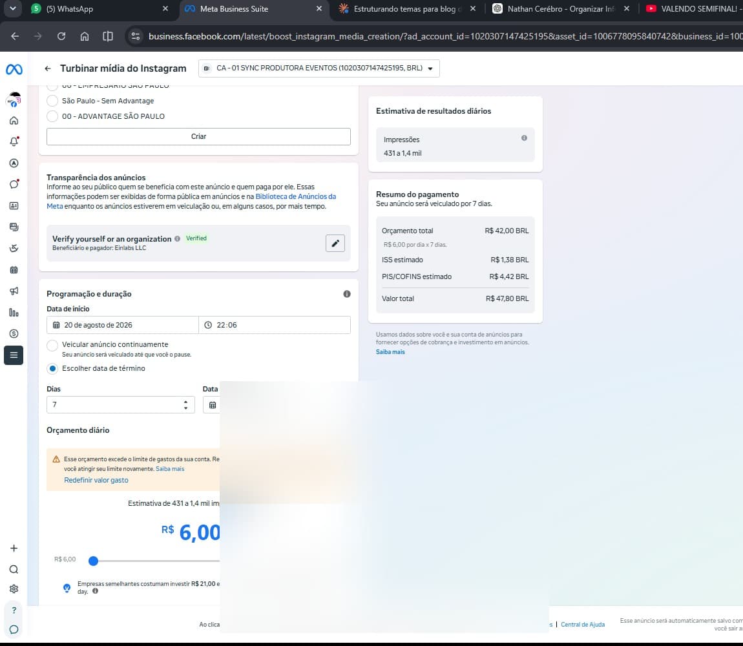The width and height of the screenshot is (743, 646).
Task: Click the Impressões estimate 431 a 1,4 mil
Action: point(403,153)
